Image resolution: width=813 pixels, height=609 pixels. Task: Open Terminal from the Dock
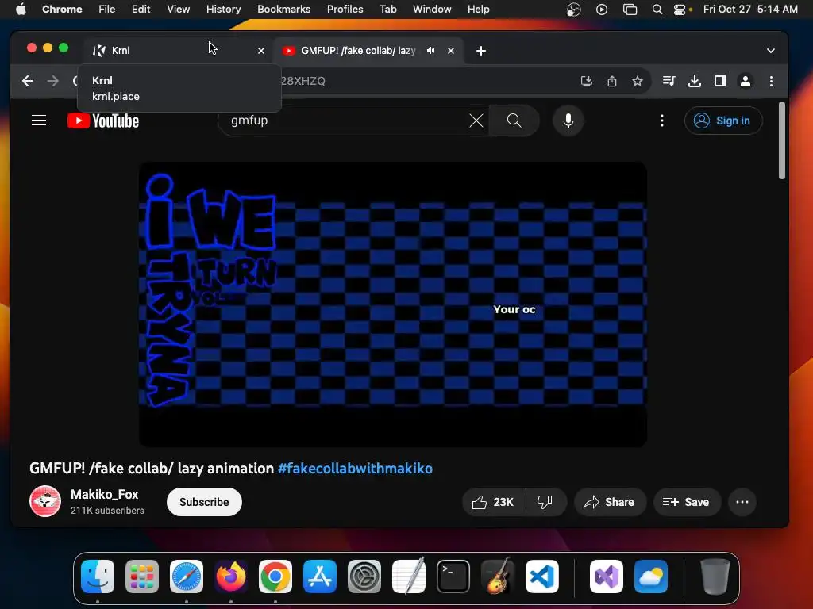pyautogui.click(x=453, y=576)
